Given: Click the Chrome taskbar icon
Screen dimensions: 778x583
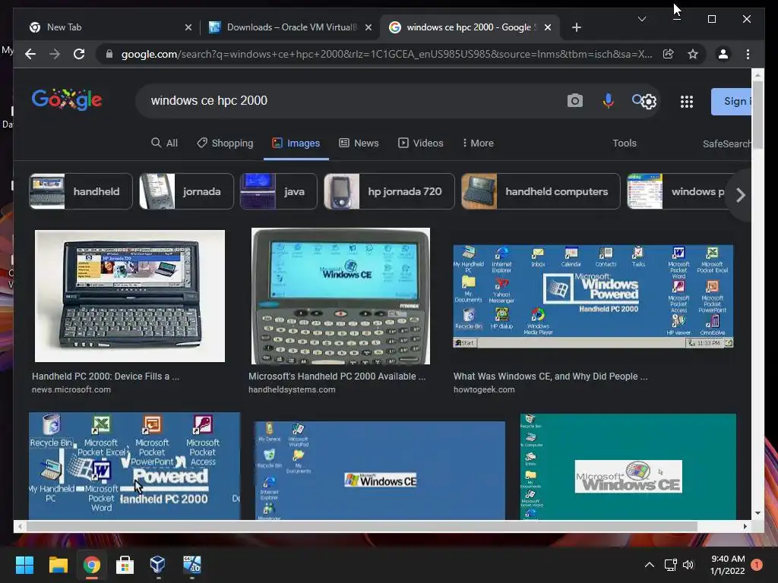Looking at the screenshot, I should pos(92,565).
